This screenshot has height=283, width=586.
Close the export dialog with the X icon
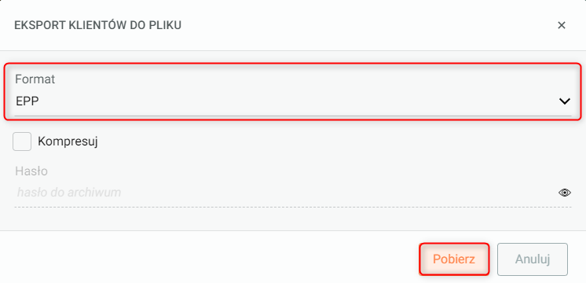(x=562, y=25)
